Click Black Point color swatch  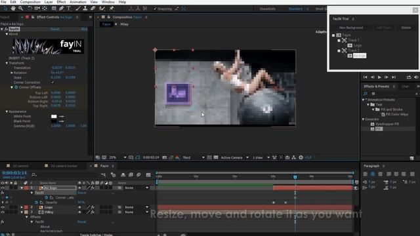[x=54, y=121]
